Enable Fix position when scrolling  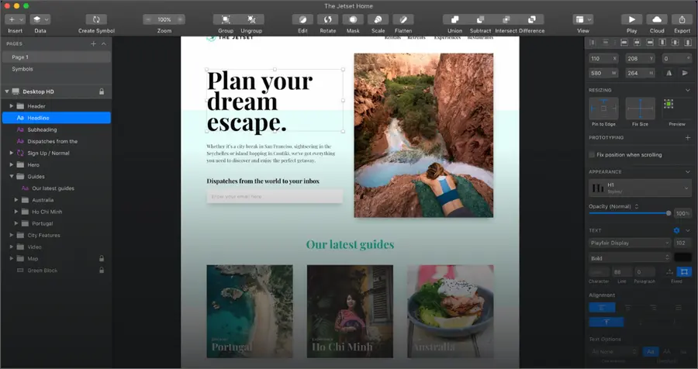pyautogui.click(x=592, y=155)
